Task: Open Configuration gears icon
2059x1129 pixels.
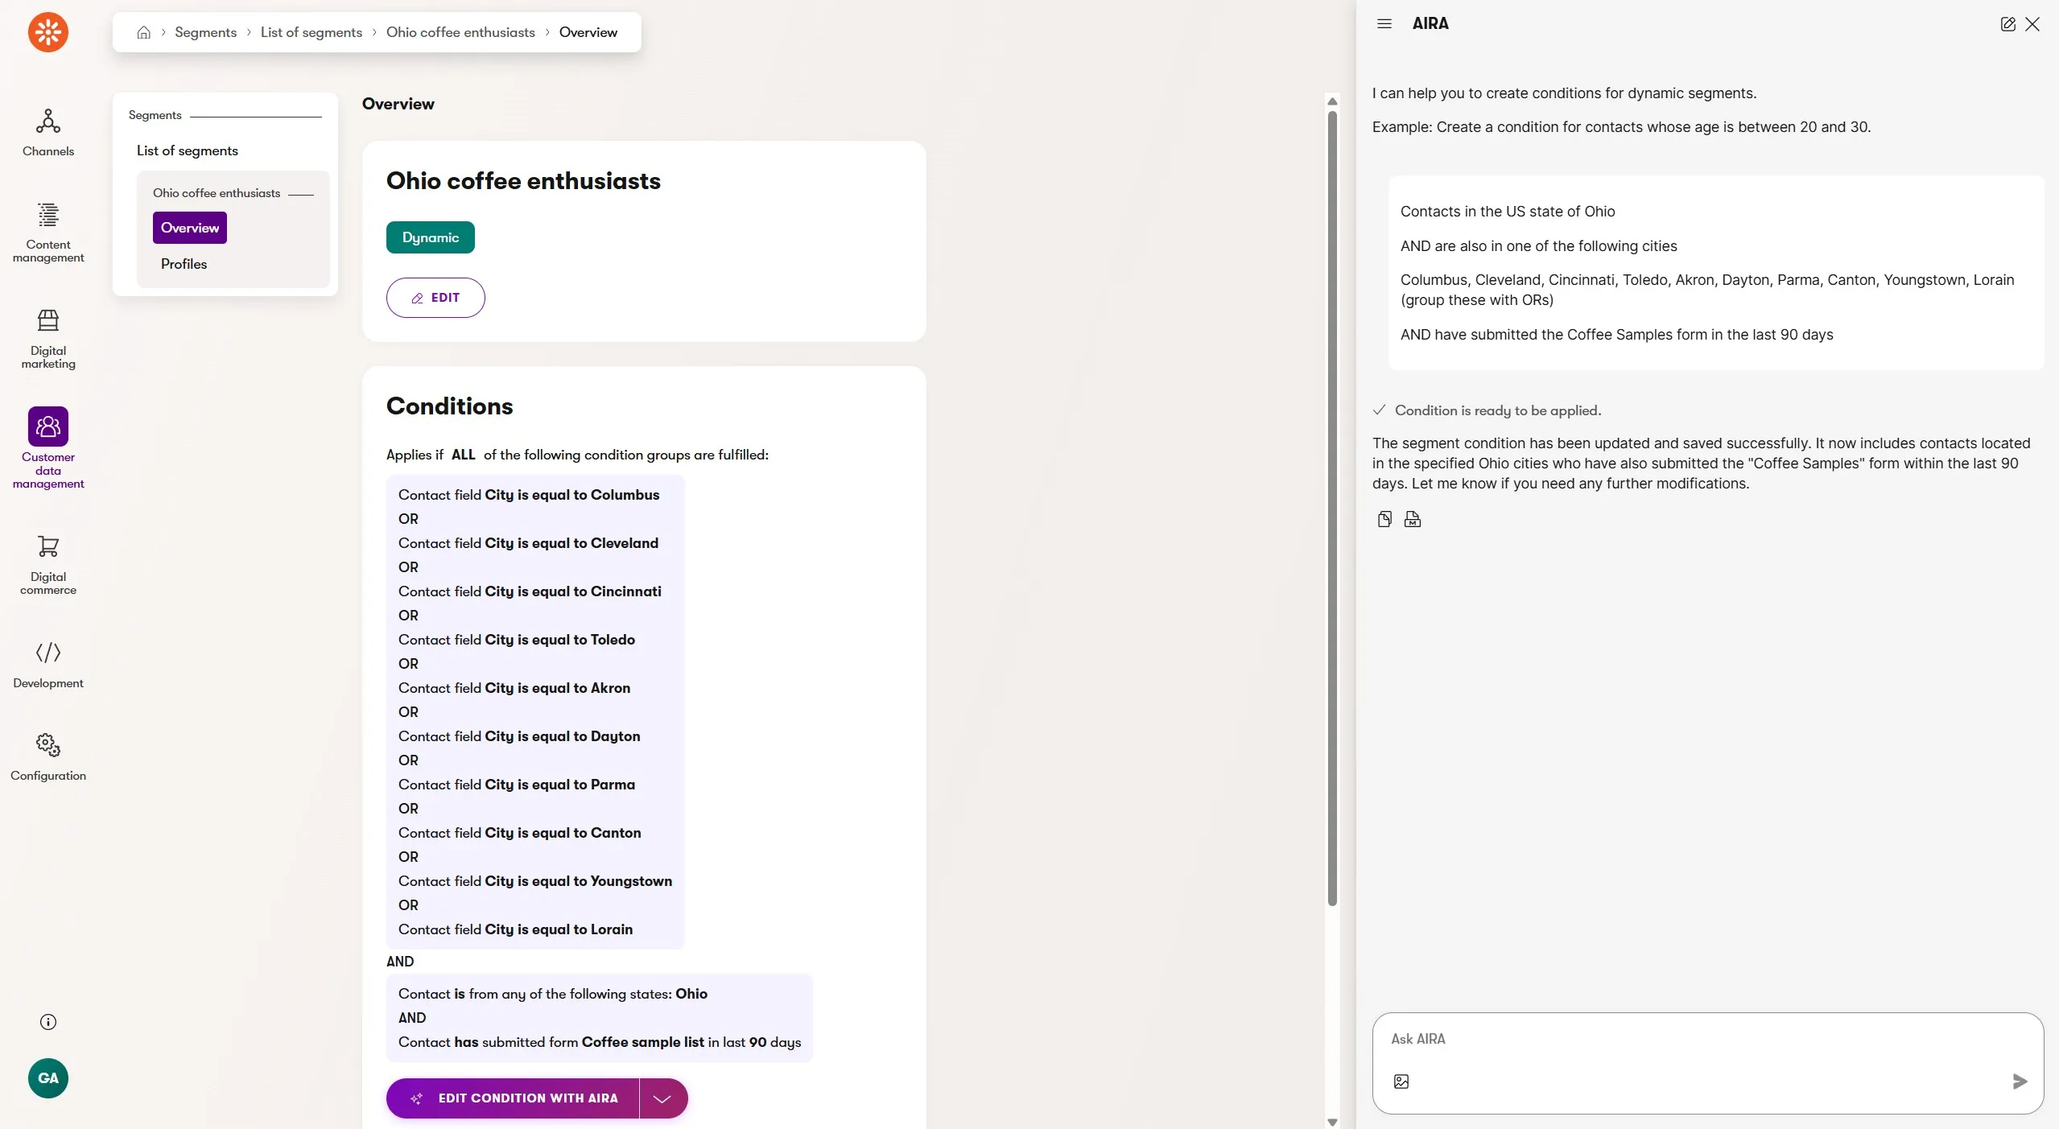Action: pyautogui.click(x=48, y=745)
